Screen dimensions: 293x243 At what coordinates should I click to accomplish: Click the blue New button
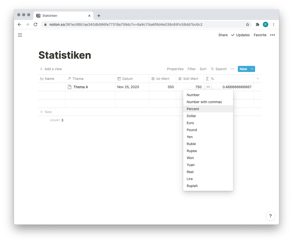click(243, 69)
